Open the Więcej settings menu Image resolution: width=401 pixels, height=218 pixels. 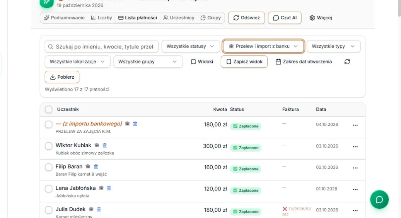(x=321, y=18)
